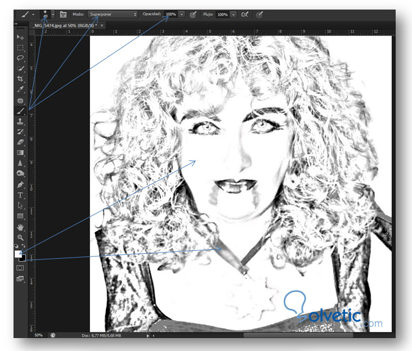Select the Clone Stamp tool
Image resolution: width=412 pixels, height=351 pixels.
20,121
